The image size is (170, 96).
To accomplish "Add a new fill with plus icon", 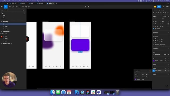I will click(x=168, y=58).
